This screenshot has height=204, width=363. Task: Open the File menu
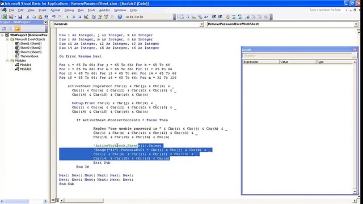click(x=11, y=10)
